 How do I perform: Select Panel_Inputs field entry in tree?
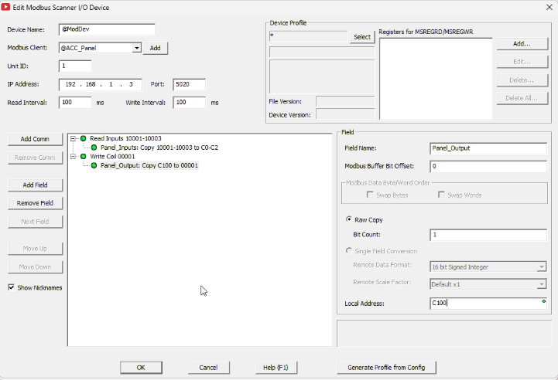pos(159,148)
